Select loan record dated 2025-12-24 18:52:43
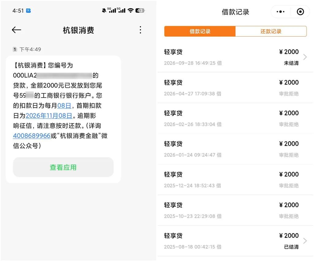Image resolution: width=314 pixels, height=261 pixels. 235,180
